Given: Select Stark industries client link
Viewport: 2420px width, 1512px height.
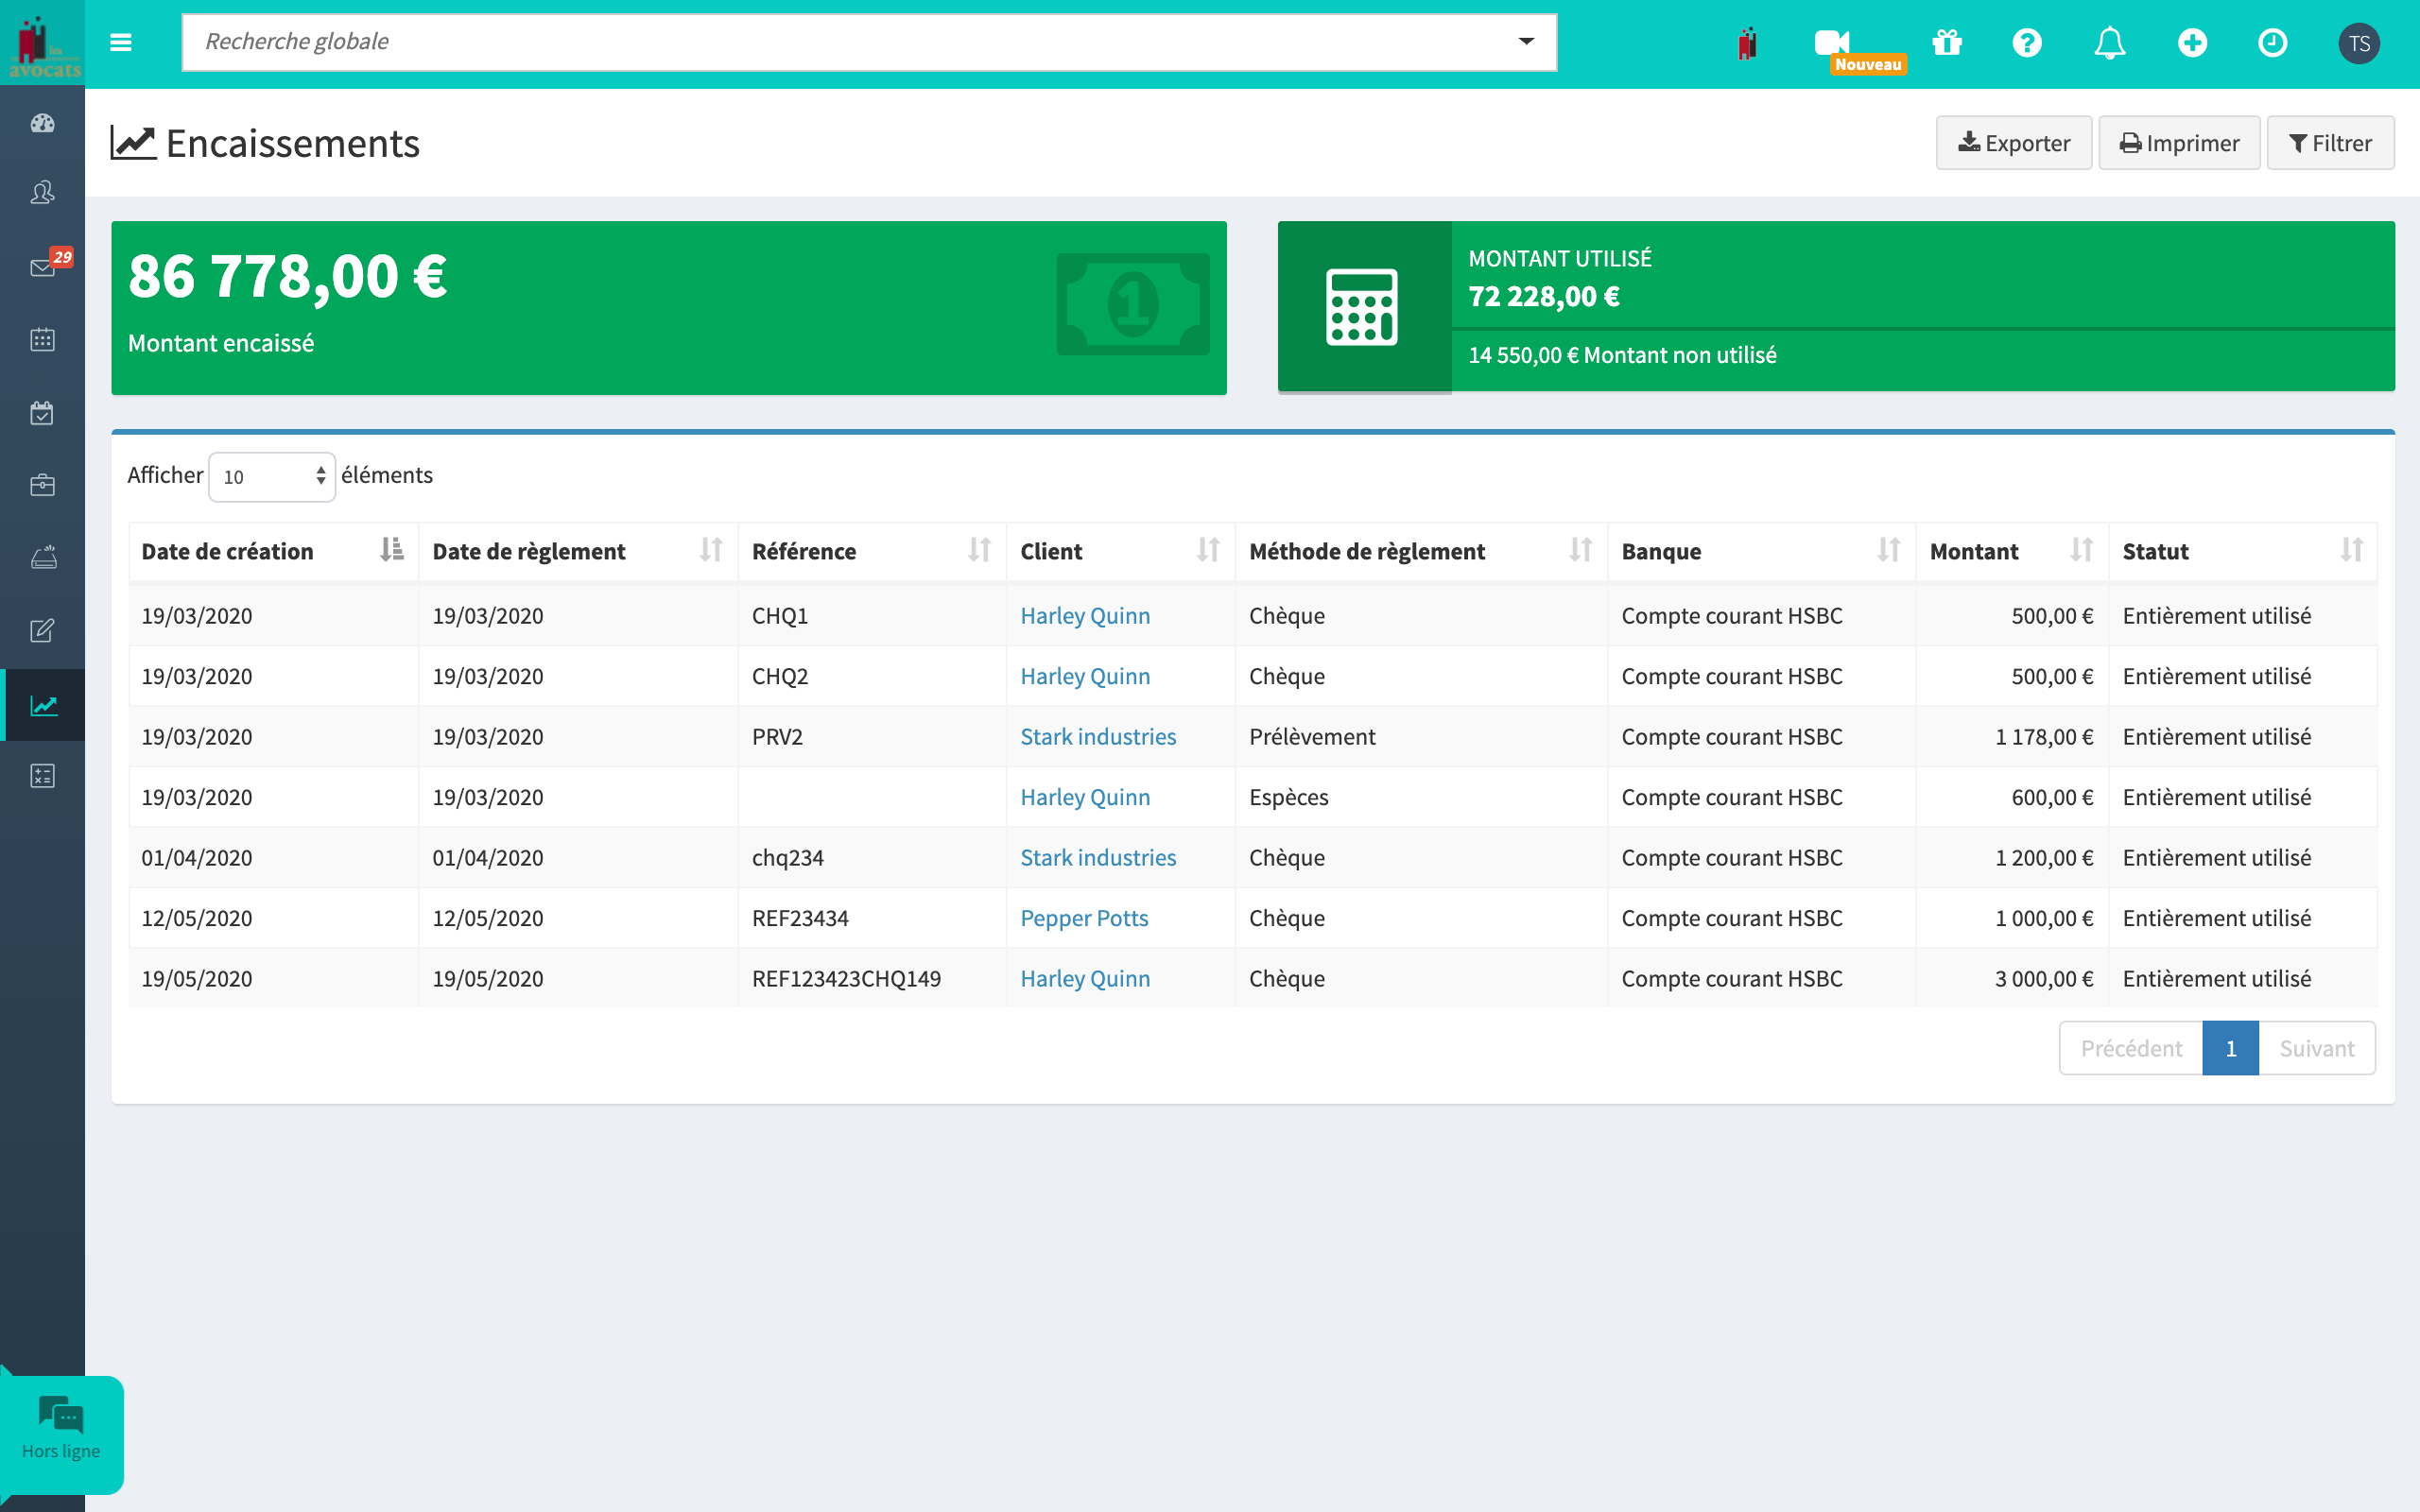Looking at the screenshot, I should tap(1098, 735).
